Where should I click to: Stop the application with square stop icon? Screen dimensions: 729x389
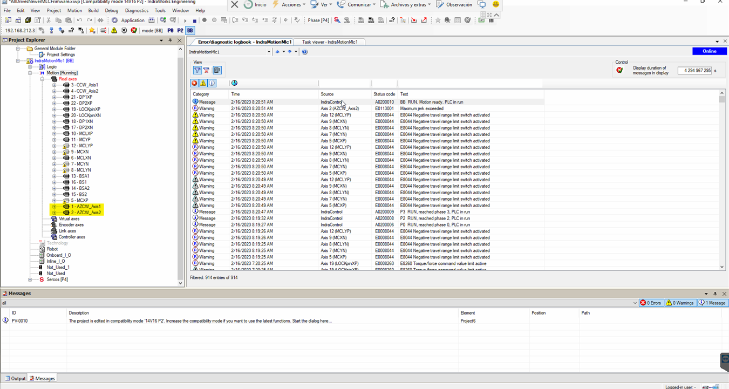pyautogui.click(x=194, y=21)
